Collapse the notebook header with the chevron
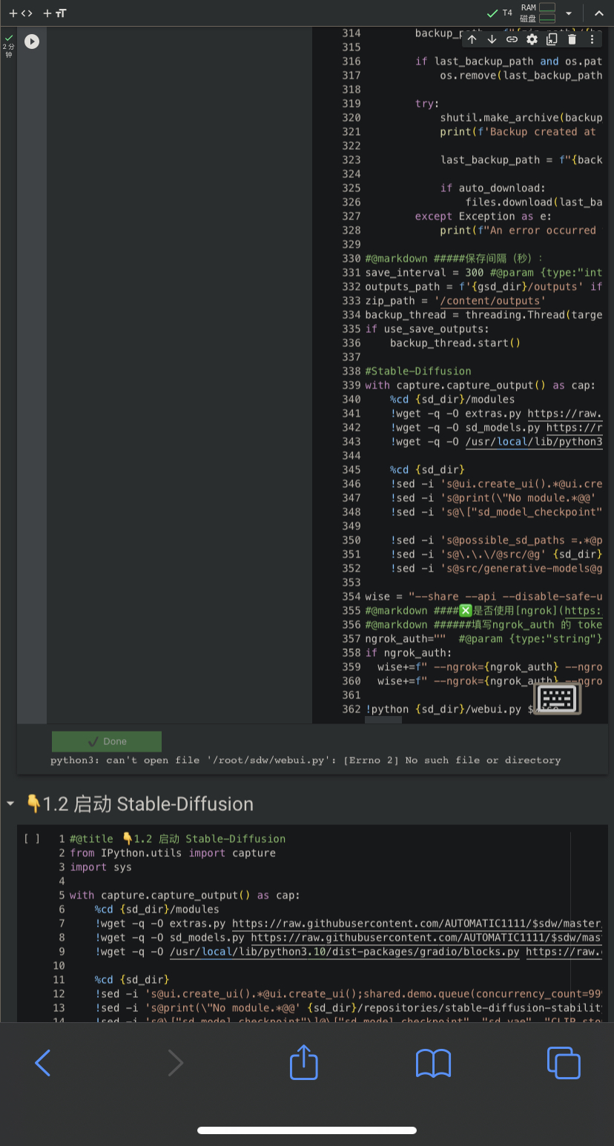 599,13
